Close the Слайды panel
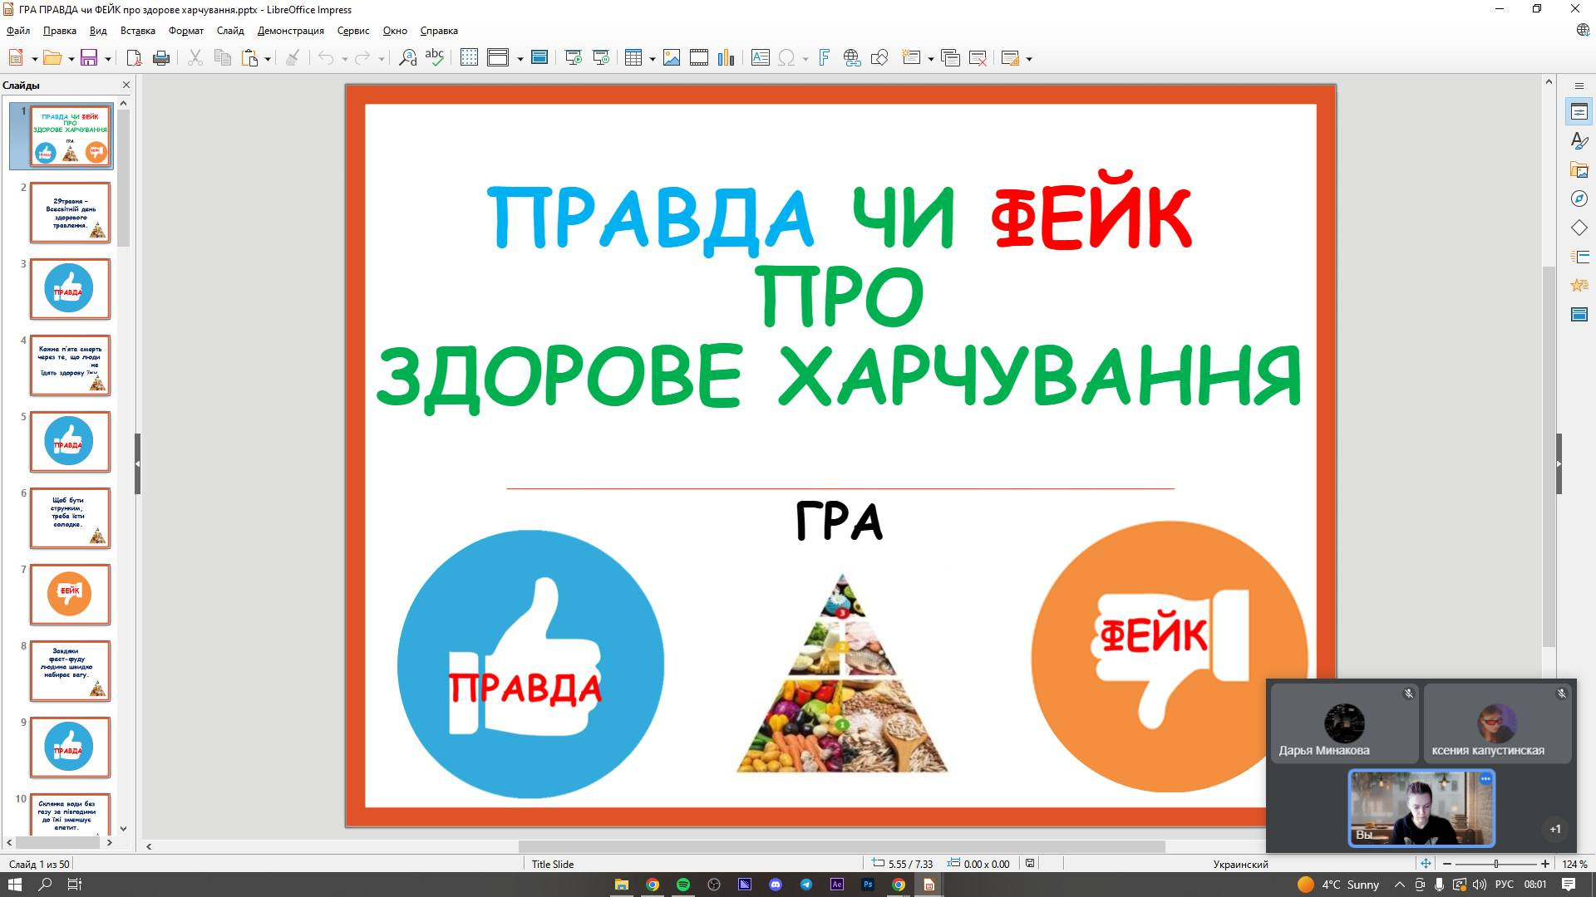1596x897 pixels. [126, 85]
